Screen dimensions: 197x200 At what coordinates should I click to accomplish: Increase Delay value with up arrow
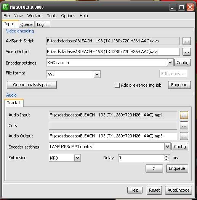tap(166, 156)
